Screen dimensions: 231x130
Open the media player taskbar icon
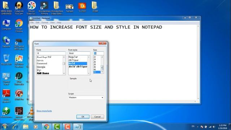click(x=35, y=127)
